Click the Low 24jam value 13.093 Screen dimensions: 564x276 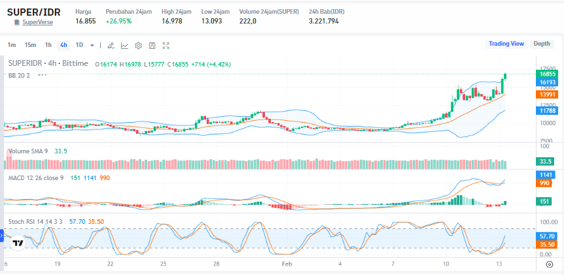pos(211,21)
